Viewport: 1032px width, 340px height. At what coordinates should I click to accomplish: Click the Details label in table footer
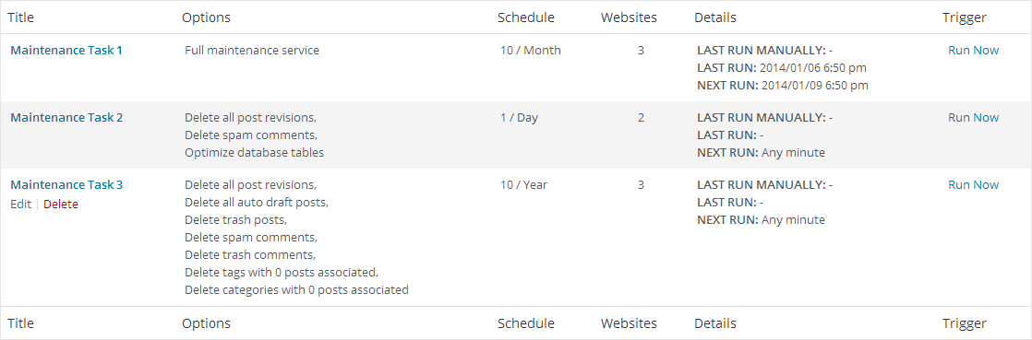[x=715, y=323]
